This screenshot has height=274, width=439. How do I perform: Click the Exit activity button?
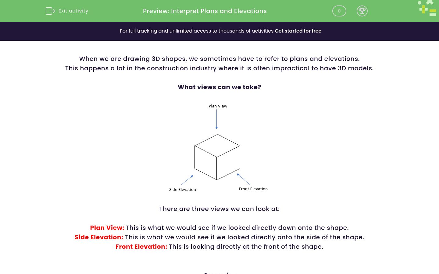[x=67, y=11]
